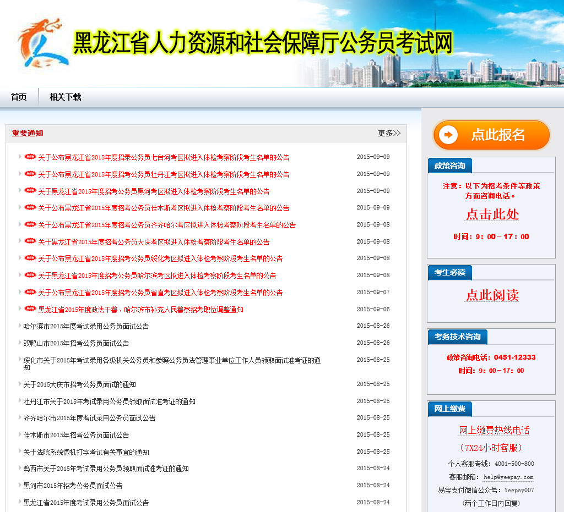Open the 绥化考区 physical exam list announcement

[160, 258]
